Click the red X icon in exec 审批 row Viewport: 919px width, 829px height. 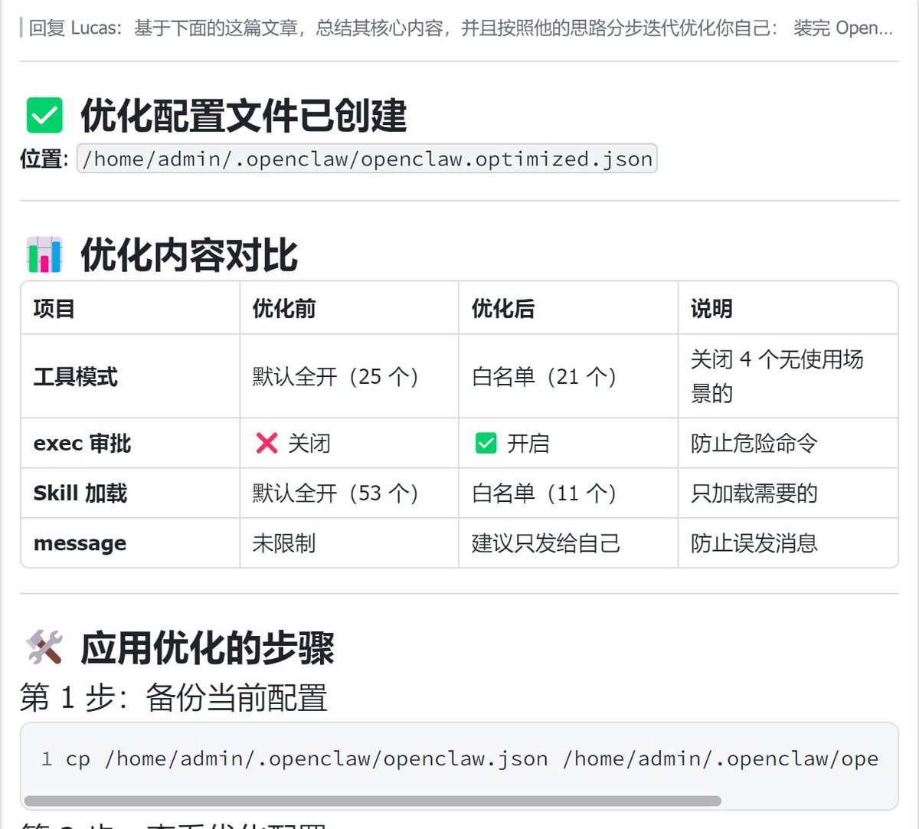(267, 443)
